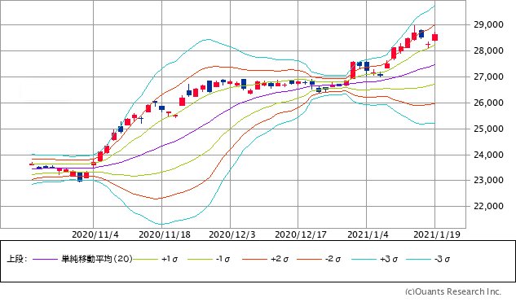
Task: Click the 2020/12/17 date label
Action: click(301, 234)
